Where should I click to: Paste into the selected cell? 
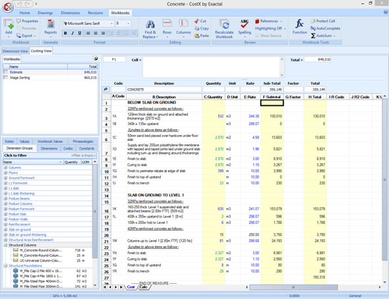coord(202,36)
